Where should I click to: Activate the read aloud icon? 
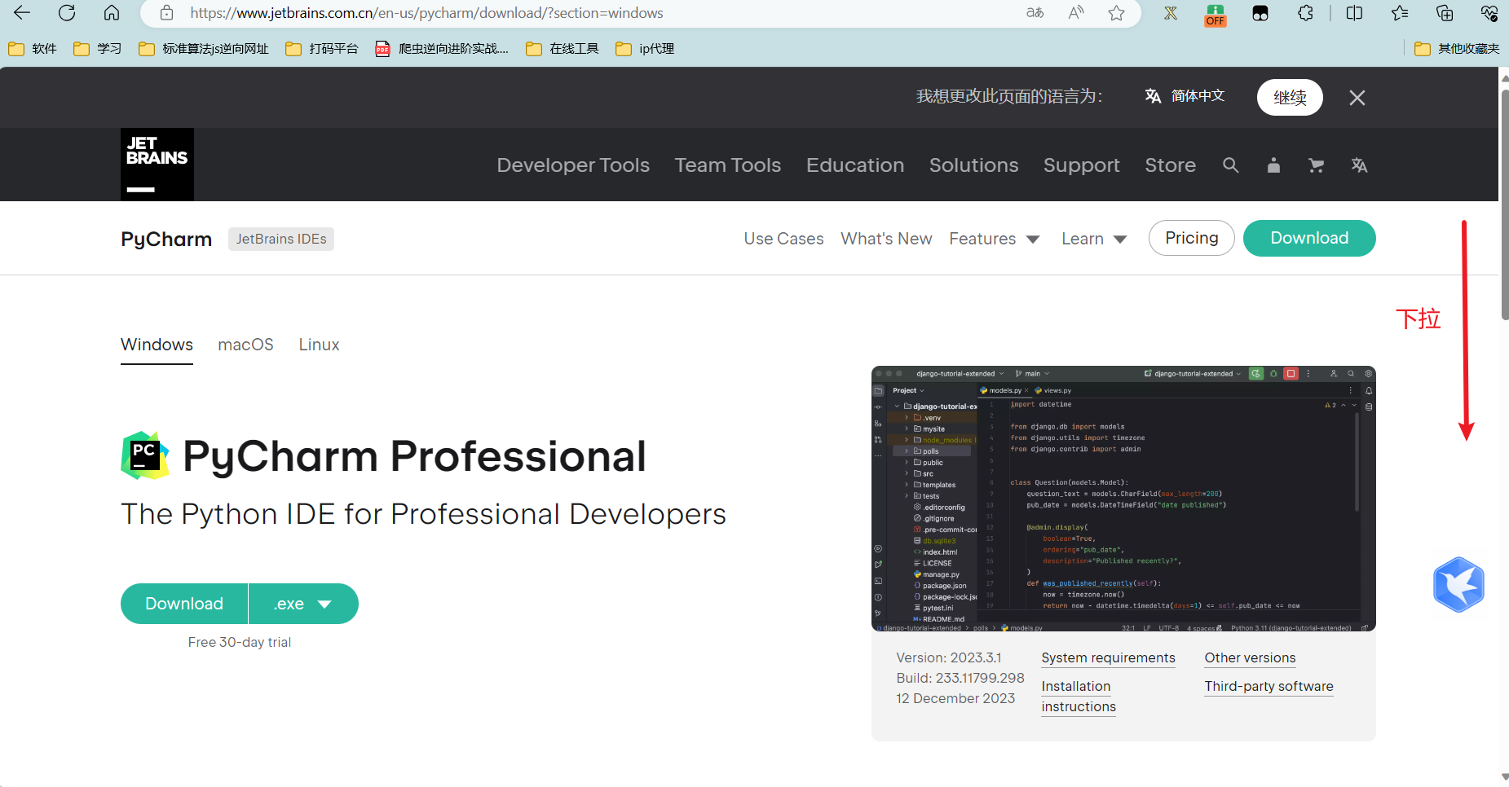tap(1076, 13)
